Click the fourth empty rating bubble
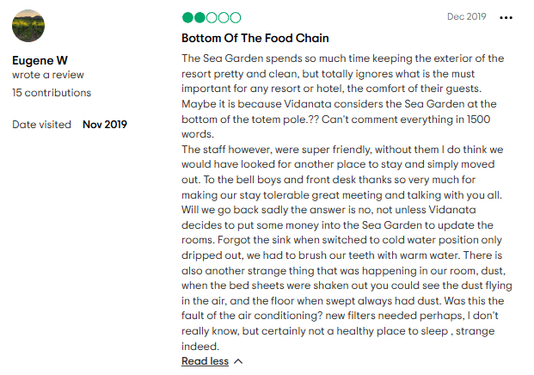Image resolution: width=534 pixels, height=375 pixels. 224,17
